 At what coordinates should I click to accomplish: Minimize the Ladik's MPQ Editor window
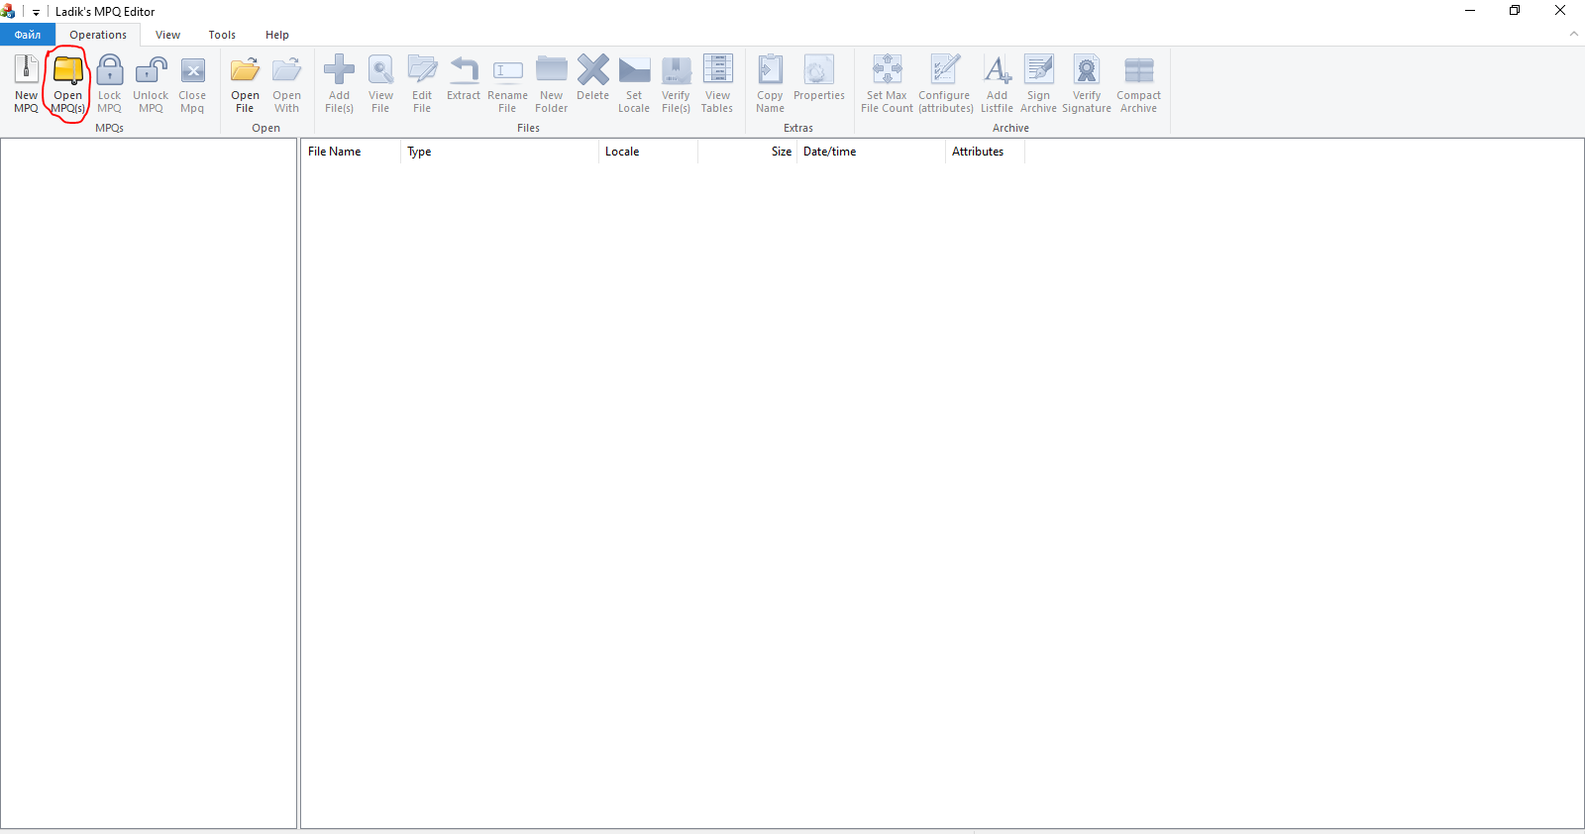point(1470,11)
